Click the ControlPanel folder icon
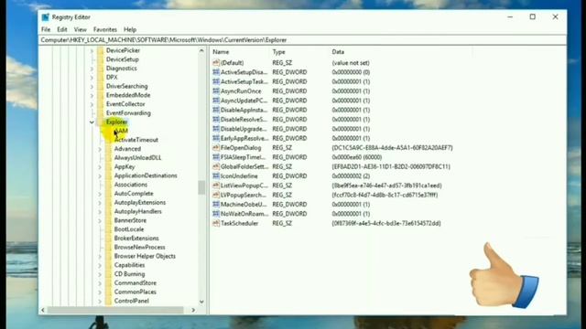The height and width of the screenshot is (329, 586). 108,301
